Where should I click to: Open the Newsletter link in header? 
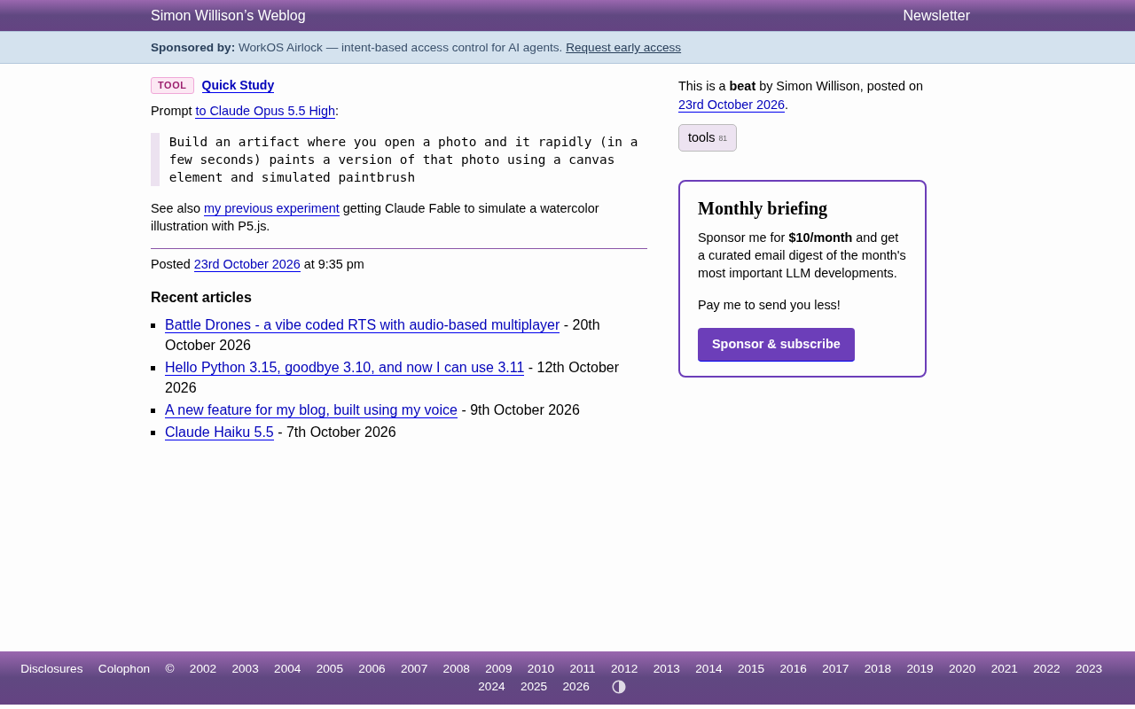point(936,16)
